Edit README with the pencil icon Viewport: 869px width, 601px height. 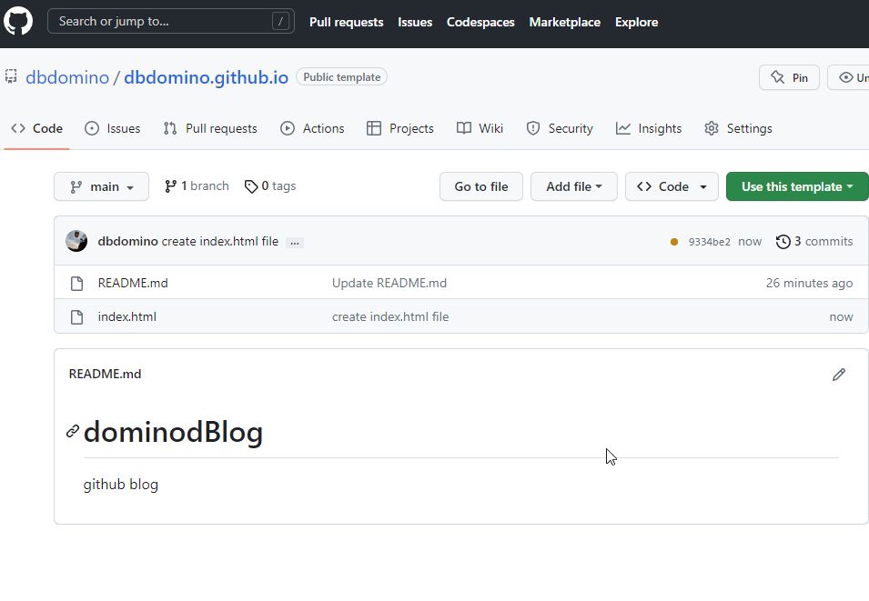pyautogui.click(x=839, y=375)
